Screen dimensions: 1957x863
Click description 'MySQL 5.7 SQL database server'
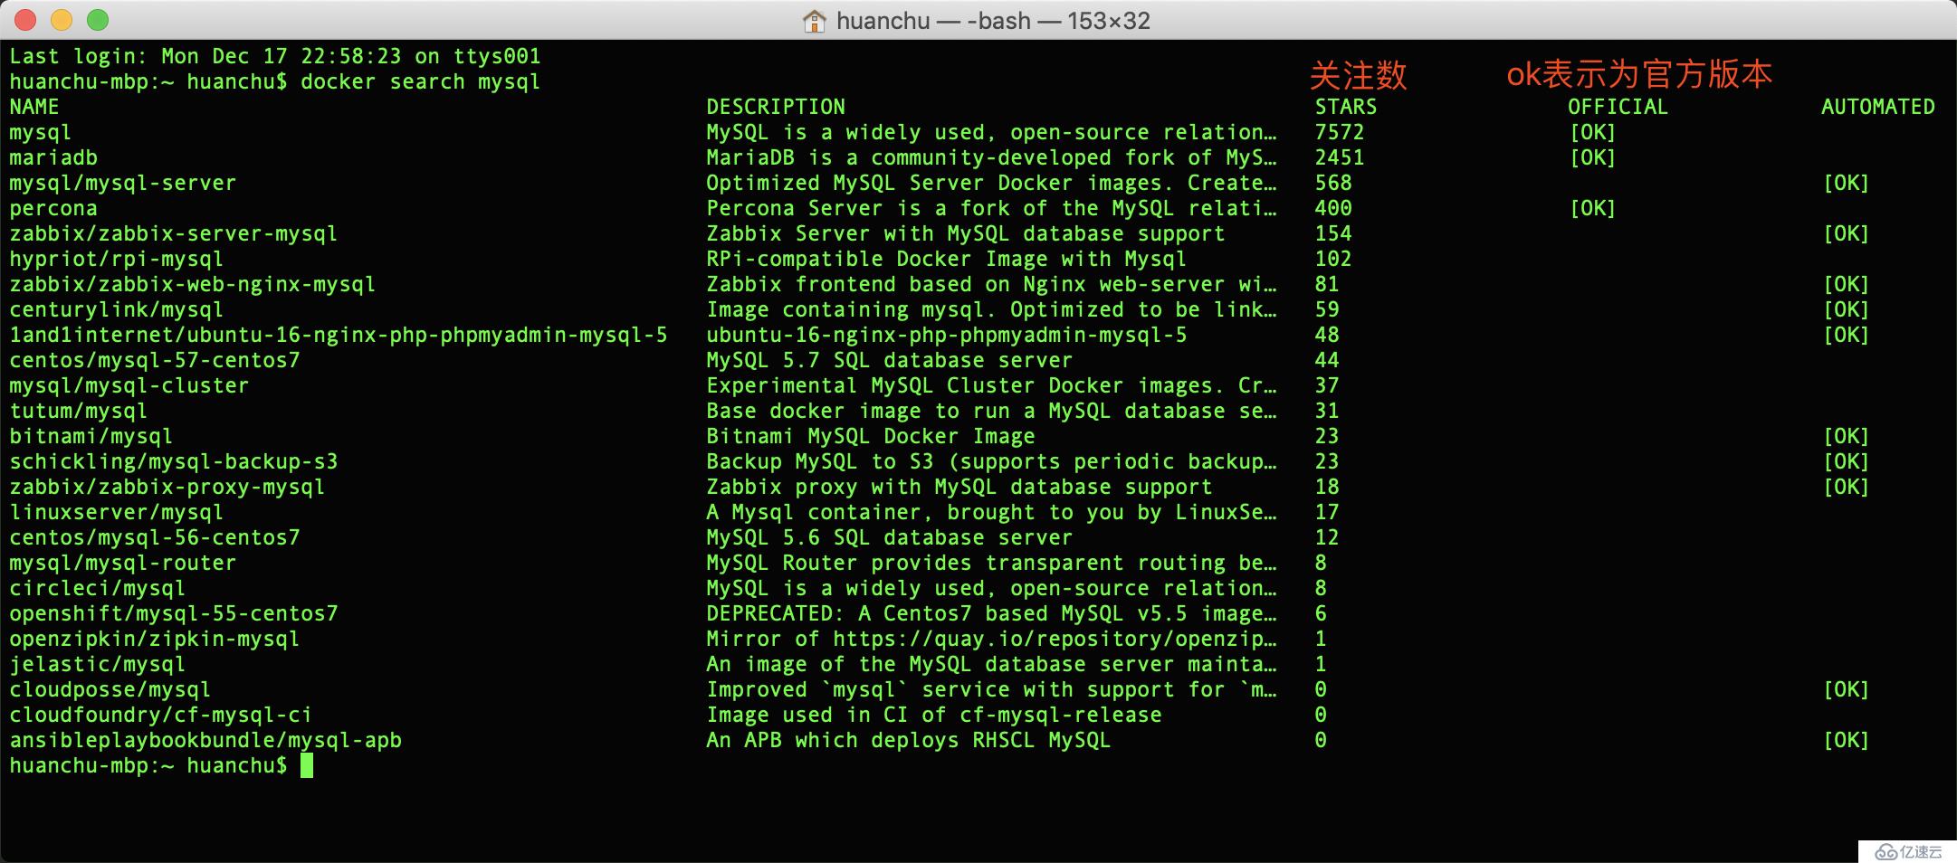click(x=890, y=360)
